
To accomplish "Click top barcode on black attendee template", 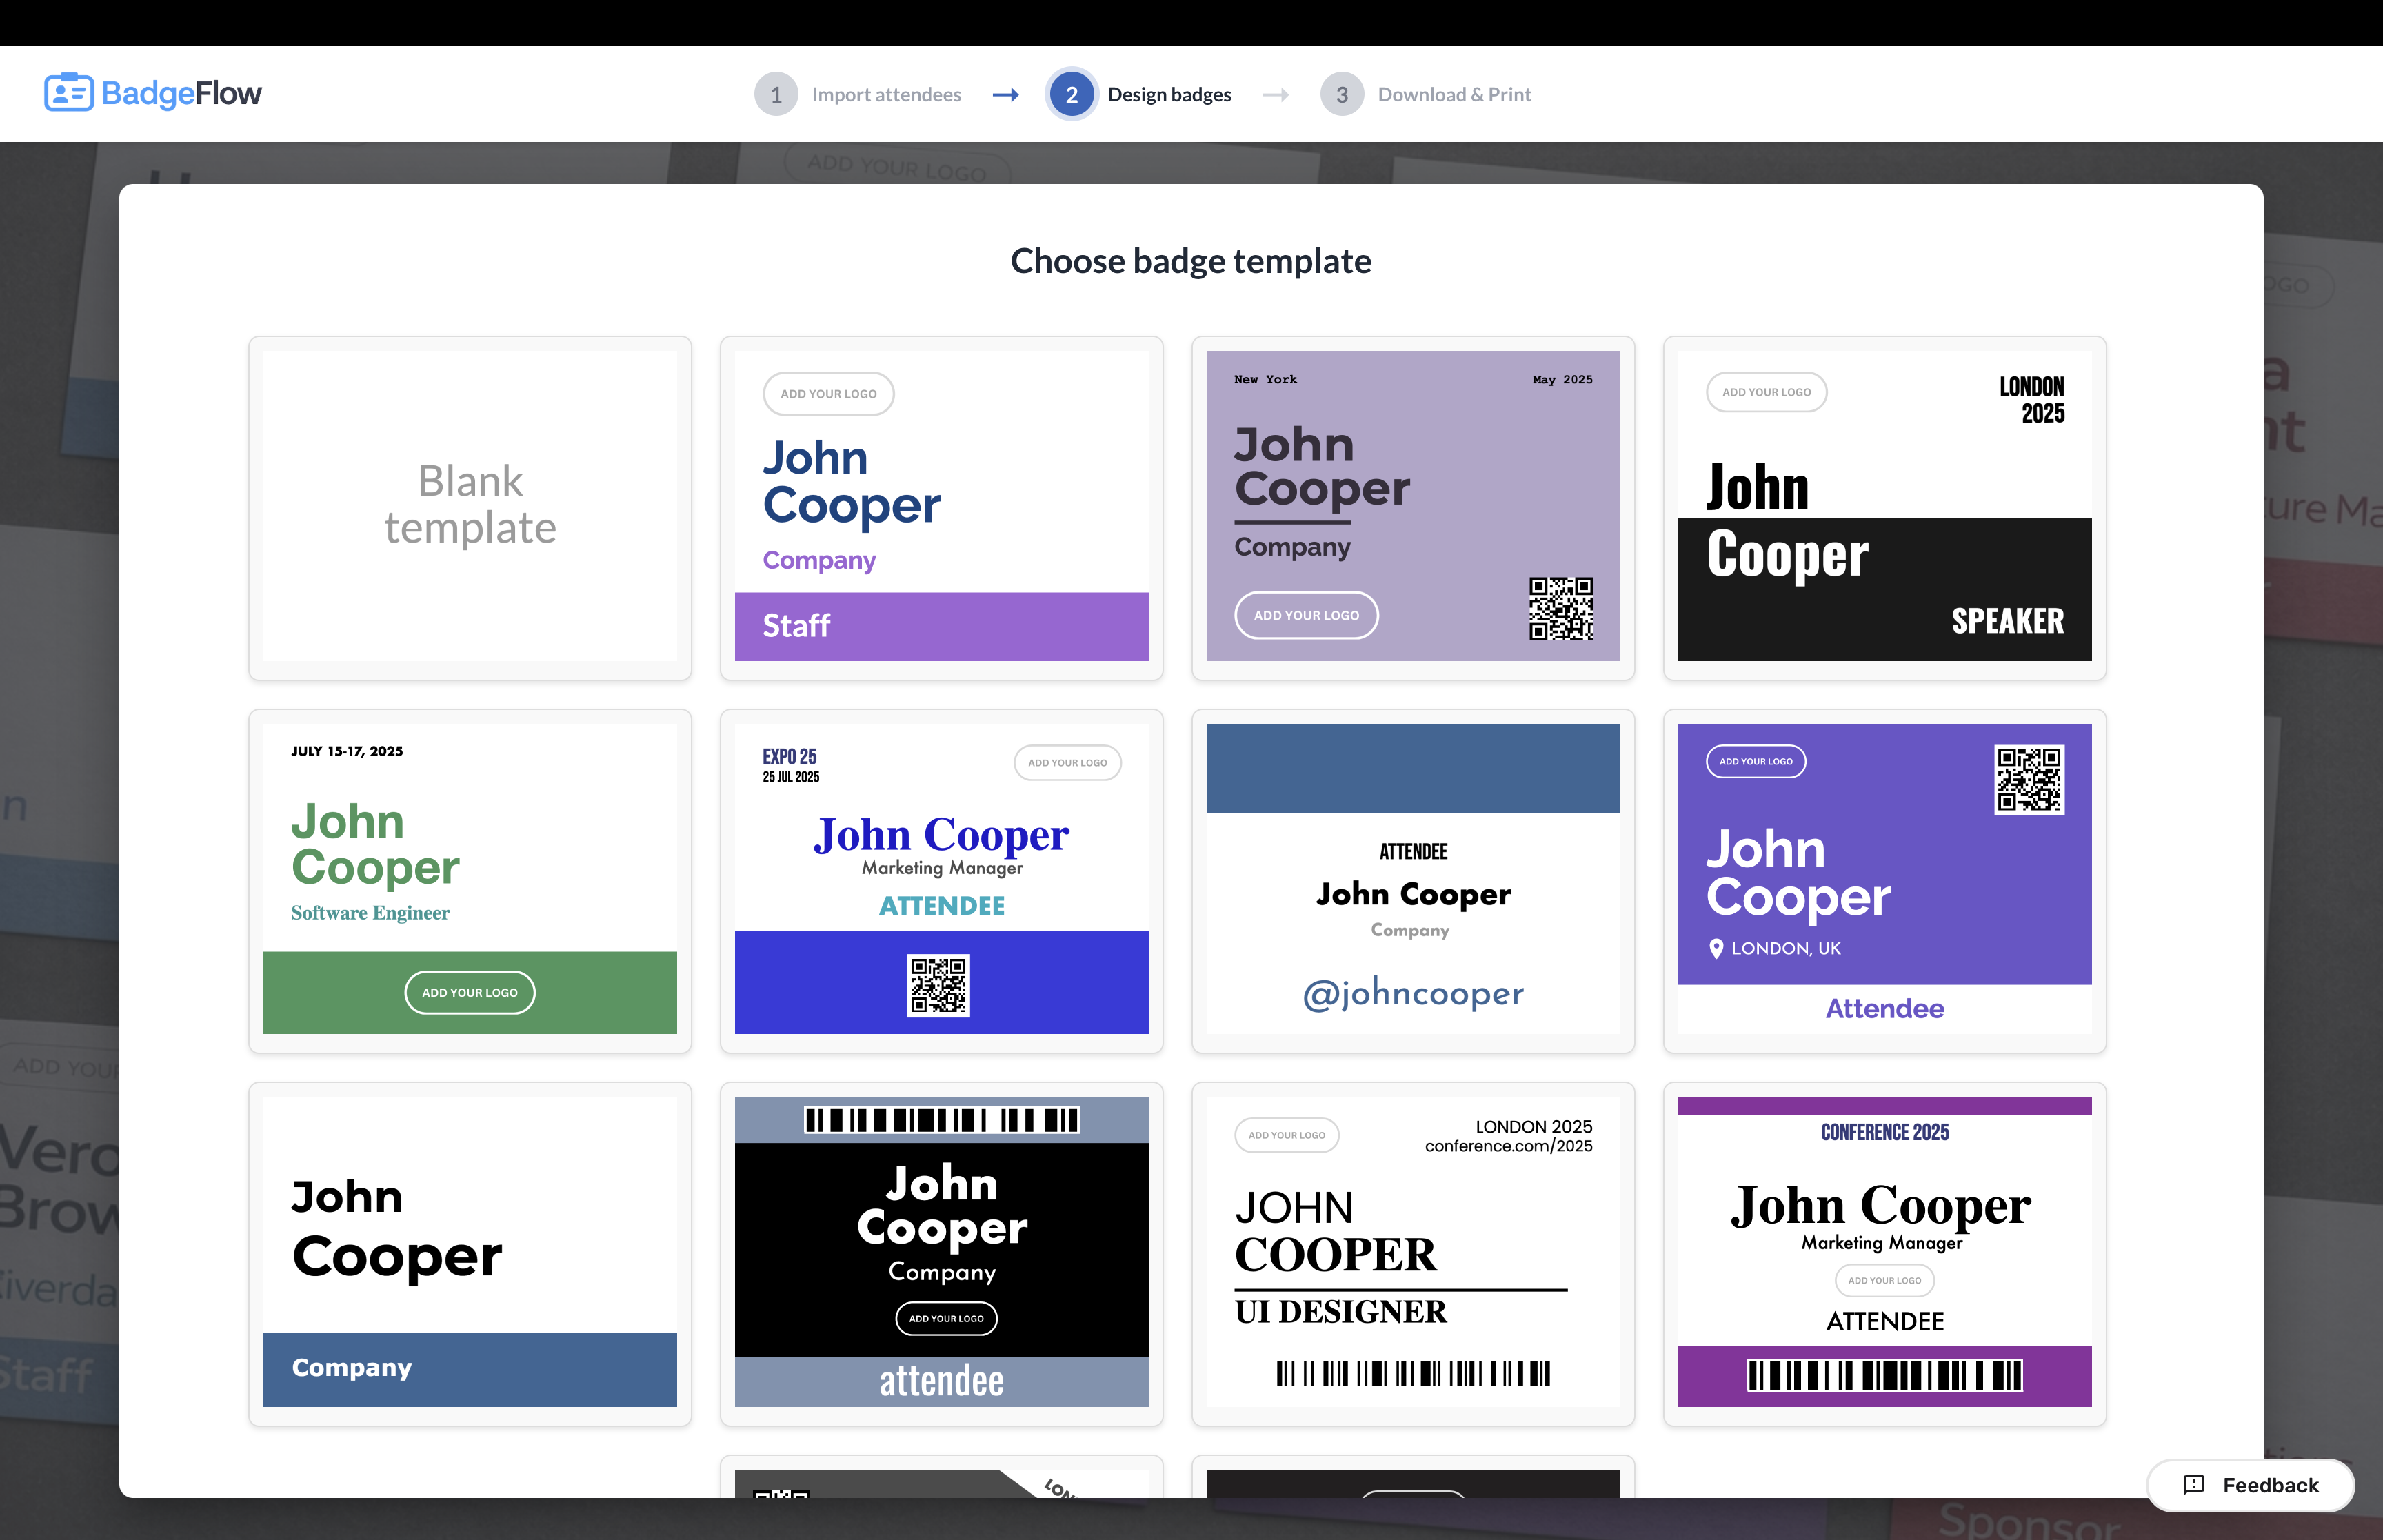I will [x=941, y=1120].
